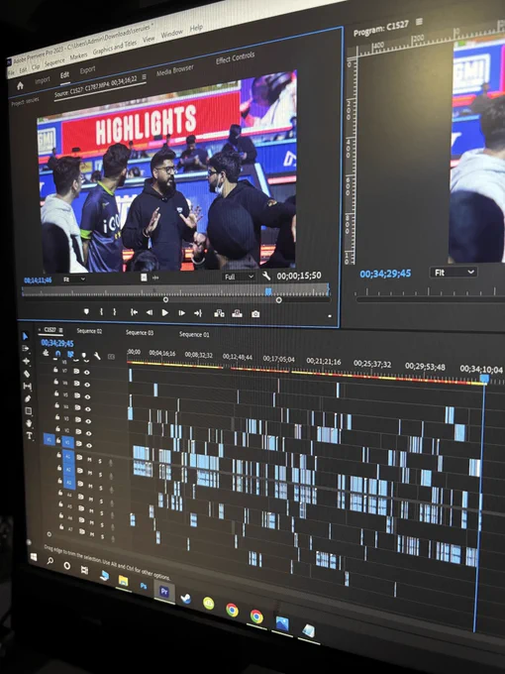Viewport: 505px width, 674px height.
Task: Open the Window menu
Action: [x=171, y=33]
